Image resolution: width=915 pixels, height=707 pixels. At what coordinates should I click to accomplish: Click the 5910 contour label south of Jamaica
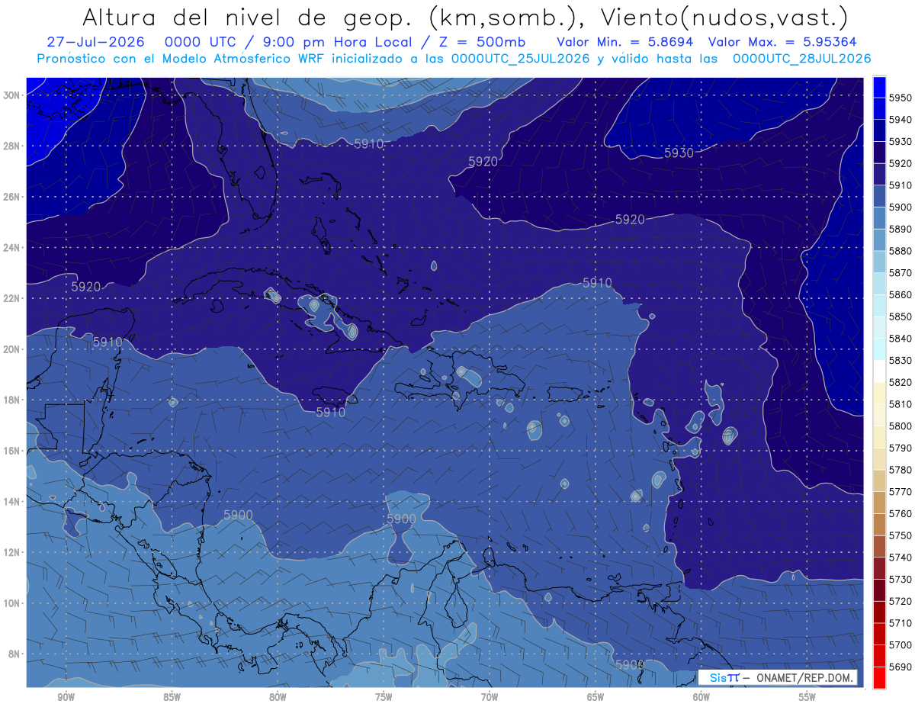click(x=330, y=412)
